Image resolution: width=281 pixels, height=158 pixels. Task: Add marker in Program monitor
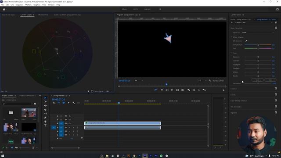[x=162, y=90]
